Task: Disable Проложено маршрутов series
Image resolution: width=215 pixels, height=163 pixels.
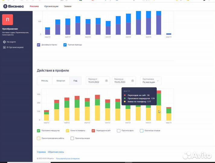Action: [x=39, y=131]
